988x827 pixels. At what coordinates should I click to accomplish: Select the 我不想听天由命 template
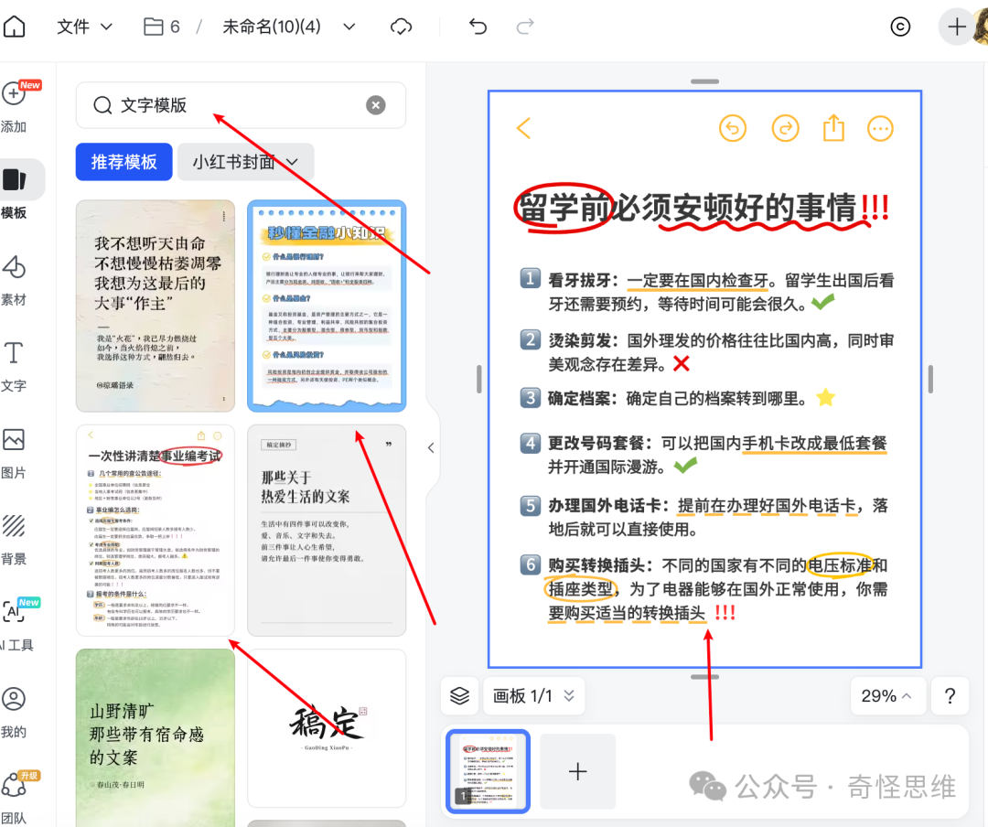click(x=155, y=306)
